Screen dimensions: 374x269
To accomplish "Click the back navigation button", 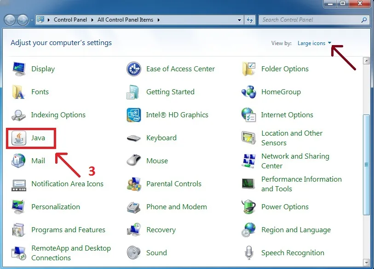I will 9,20.
